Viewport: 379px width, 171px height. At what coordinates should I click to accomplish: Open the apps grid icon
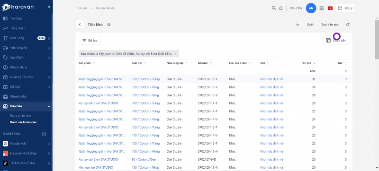click(x=322, y=8)
